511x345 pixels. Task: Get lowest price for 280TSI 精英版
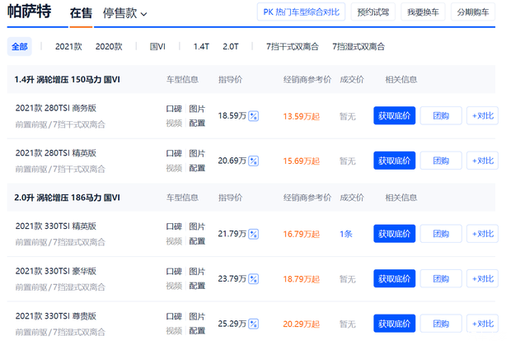[394, 161]
